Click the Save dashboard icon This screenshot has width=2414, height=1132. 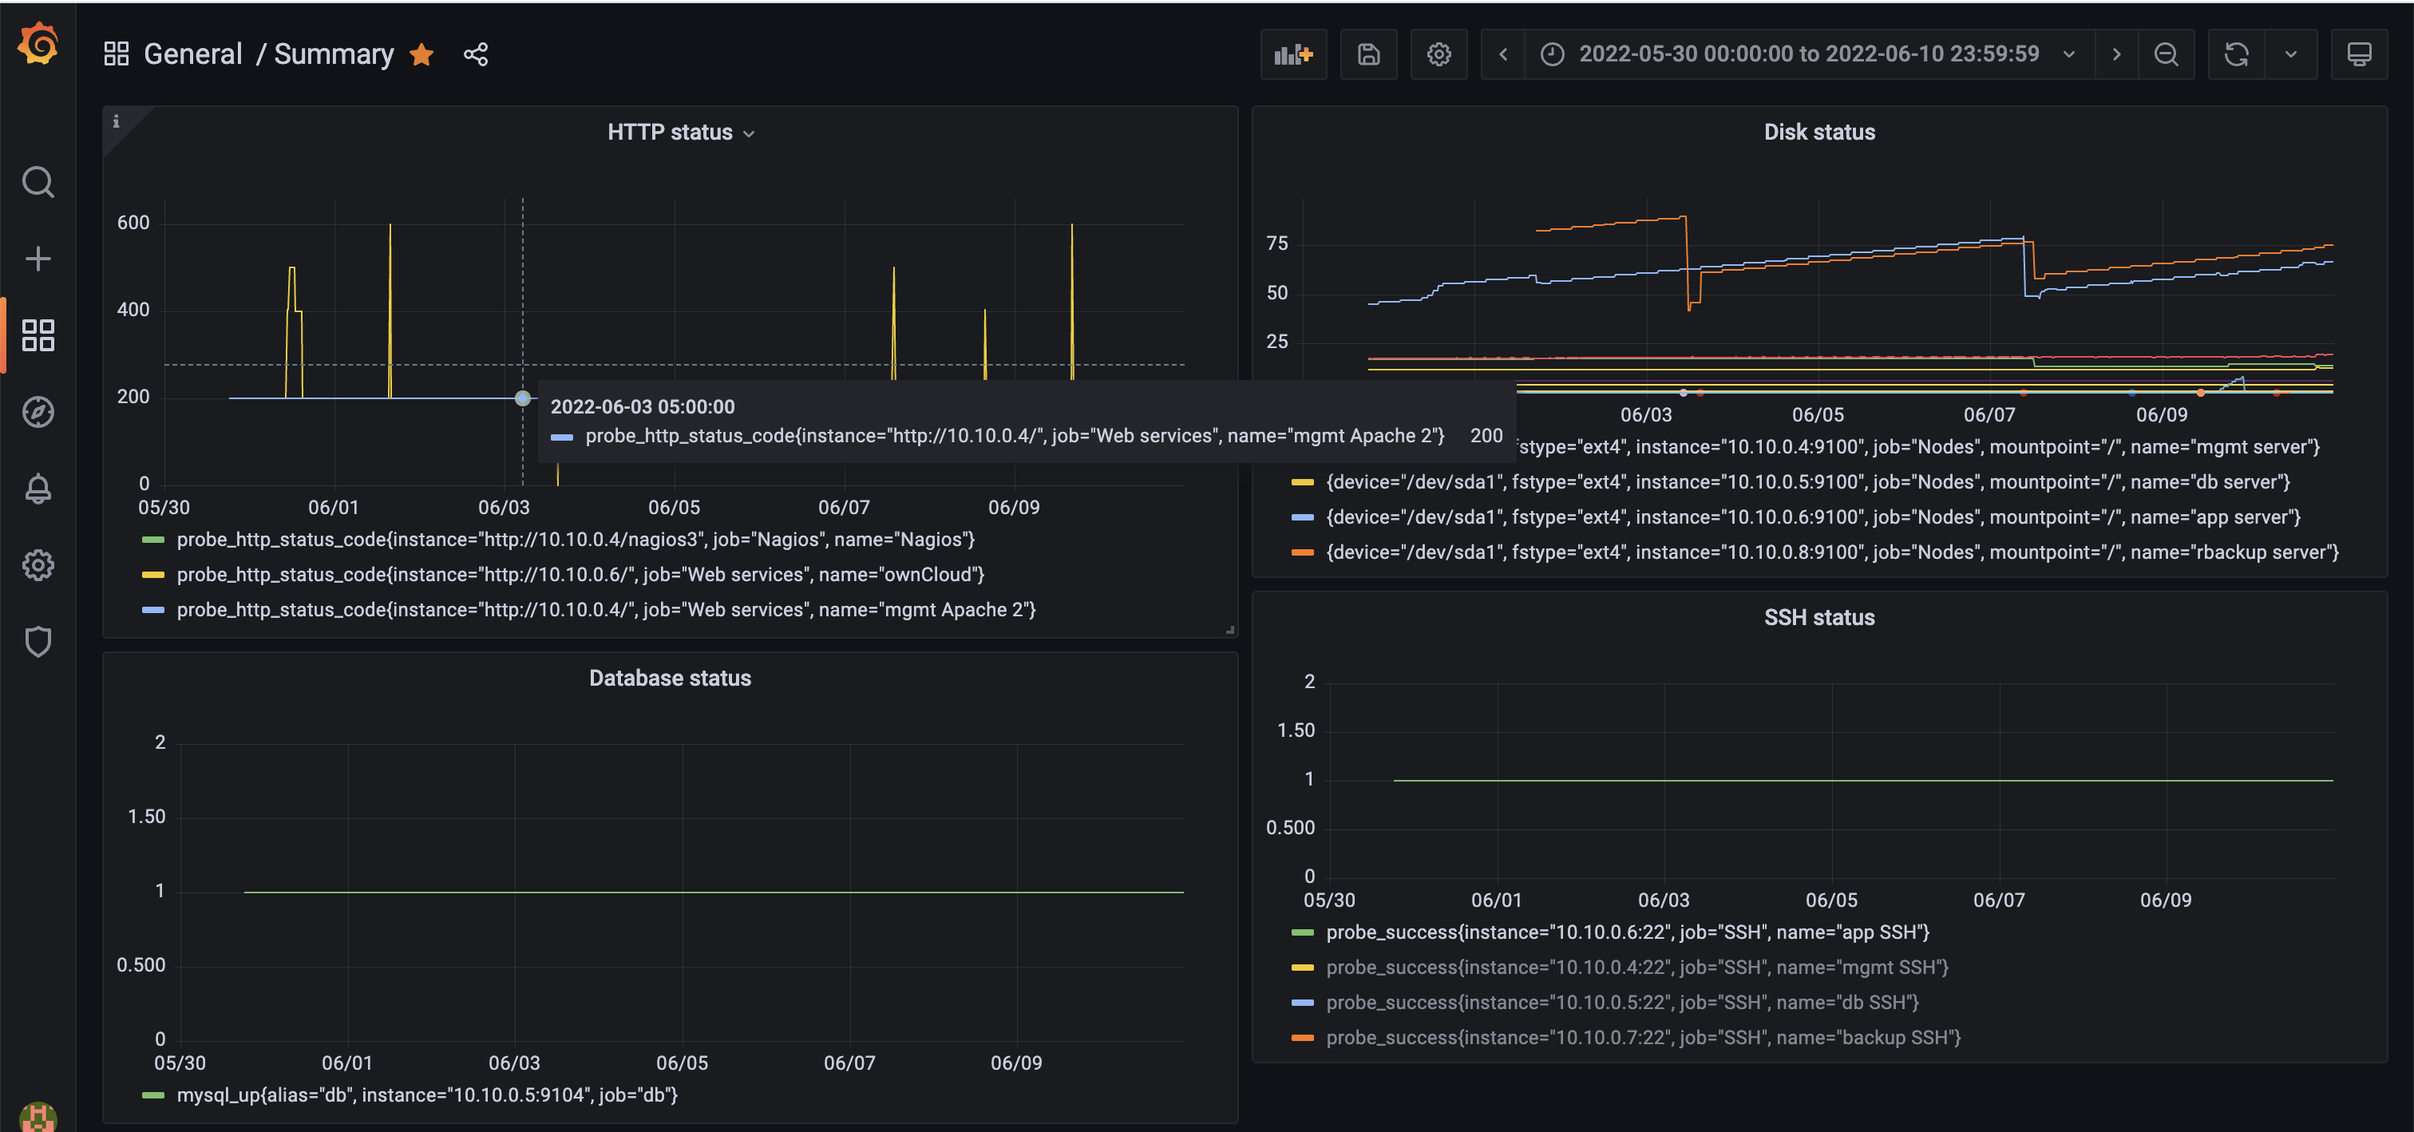click(1368, 54)
